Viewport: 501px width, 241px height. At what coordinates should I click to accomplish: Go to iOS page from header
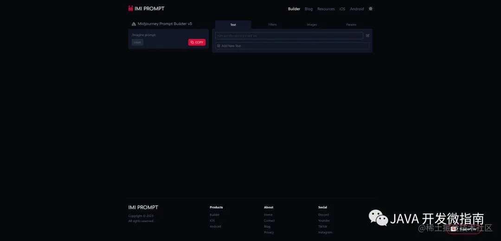[342, 9]
